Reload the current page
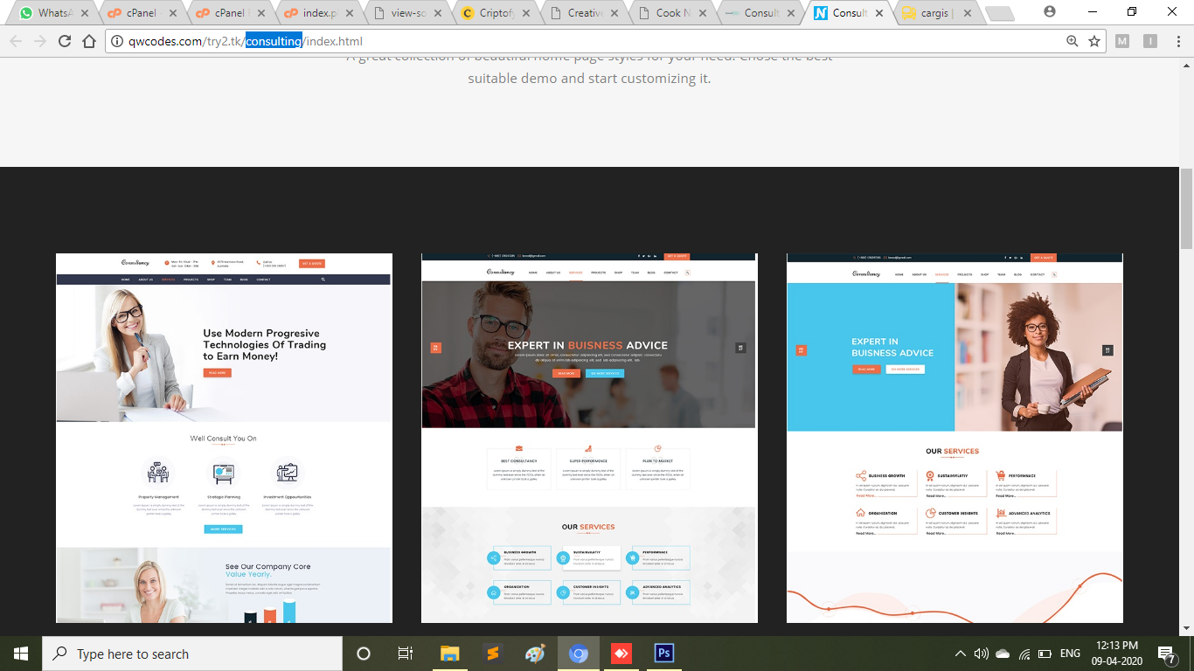1194x671 pixels. [x=65, y=41]
